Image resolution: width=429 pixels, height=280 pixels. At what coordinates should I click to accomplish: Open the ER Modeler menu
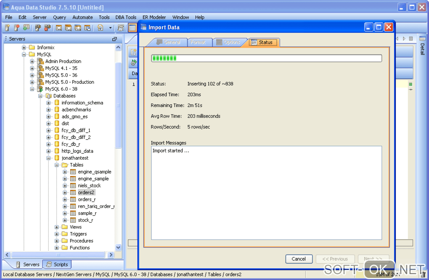[154, 17]
